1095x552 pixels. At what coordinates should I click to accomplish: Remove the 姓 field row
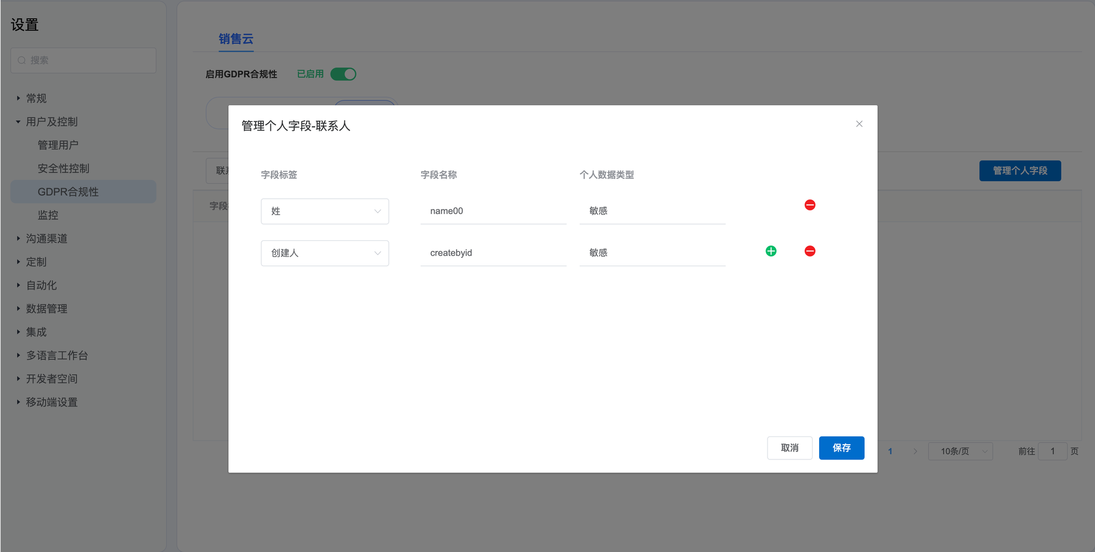[810, 205]
